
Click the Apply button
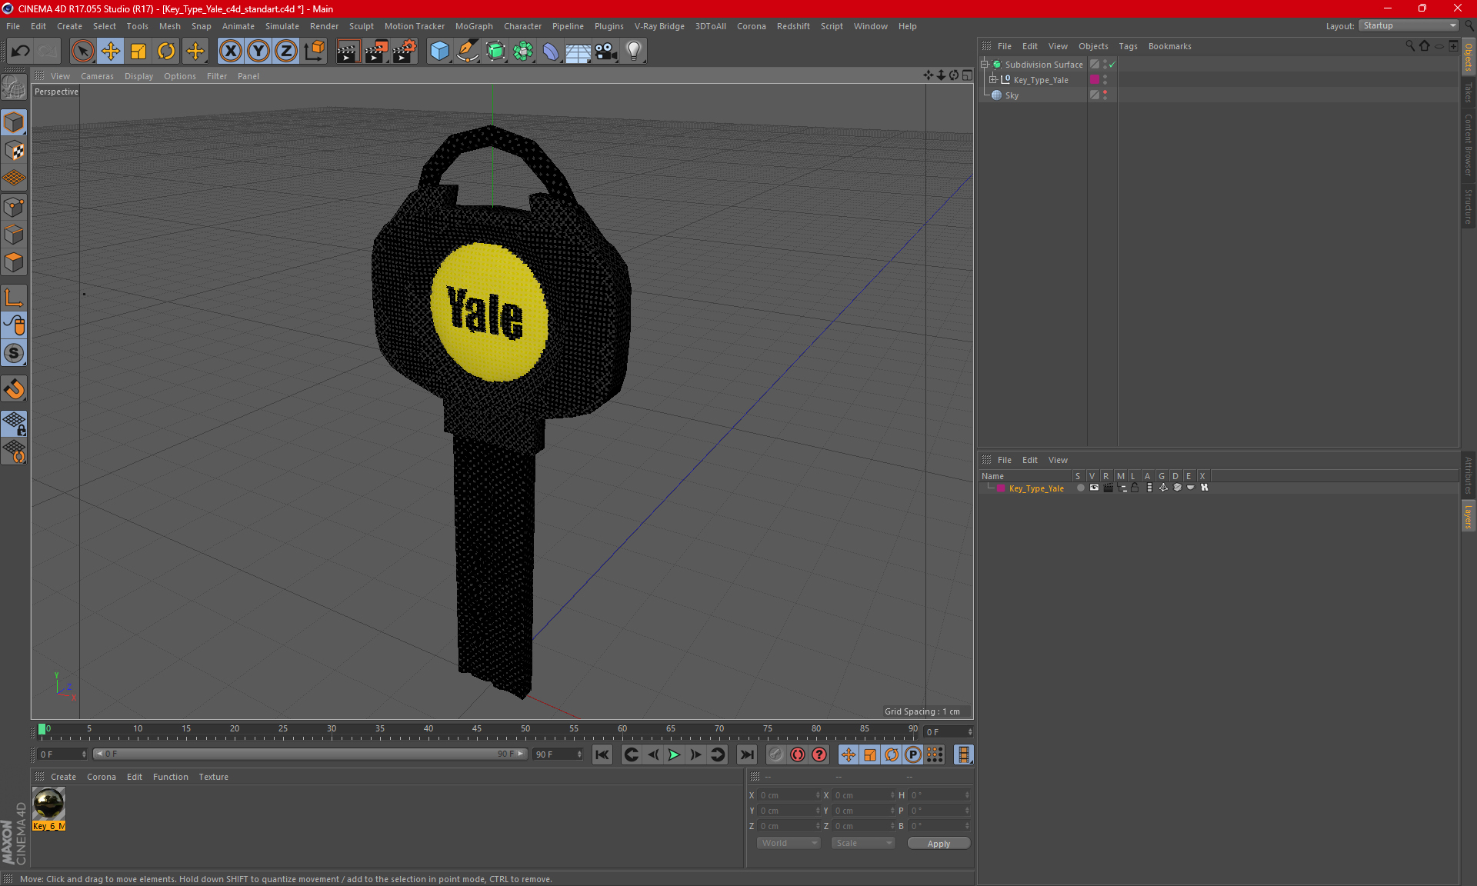click(x=939, y=843)
